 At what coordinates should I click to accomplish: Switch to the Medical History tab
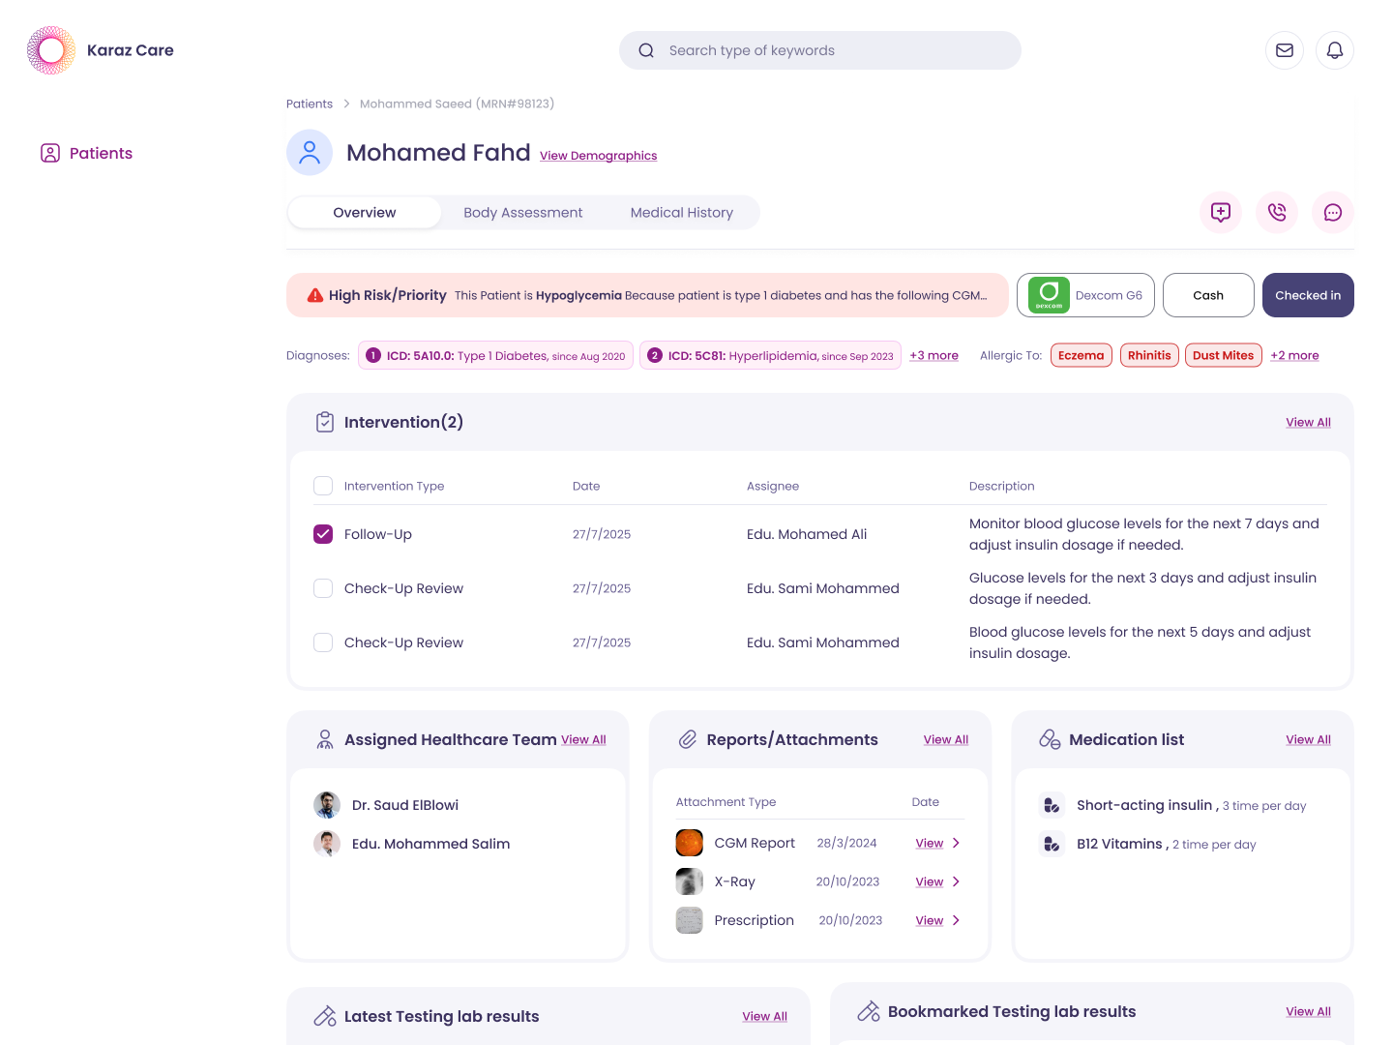click(682, 213)
